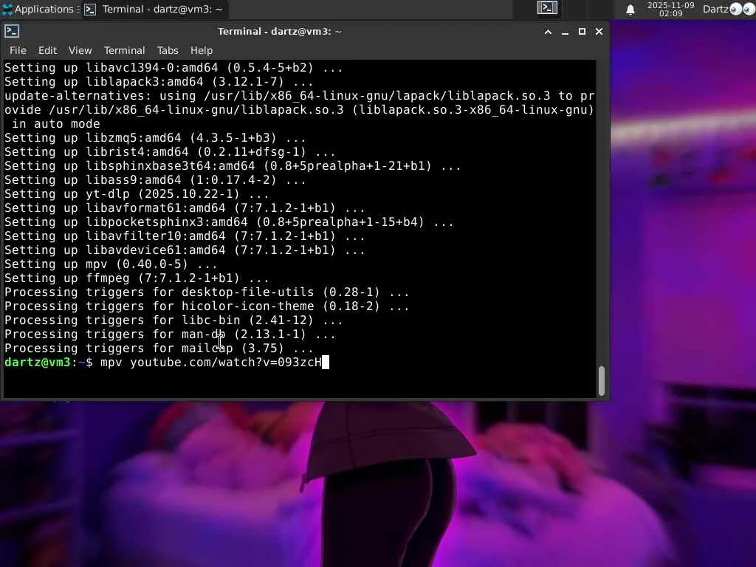Screen dimensions: 756x567
Task: Click the terminal window title text
Action: tap(280, 31)
